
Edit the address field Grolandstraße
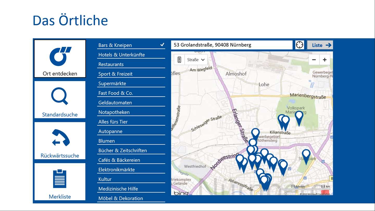coord(232,45)
